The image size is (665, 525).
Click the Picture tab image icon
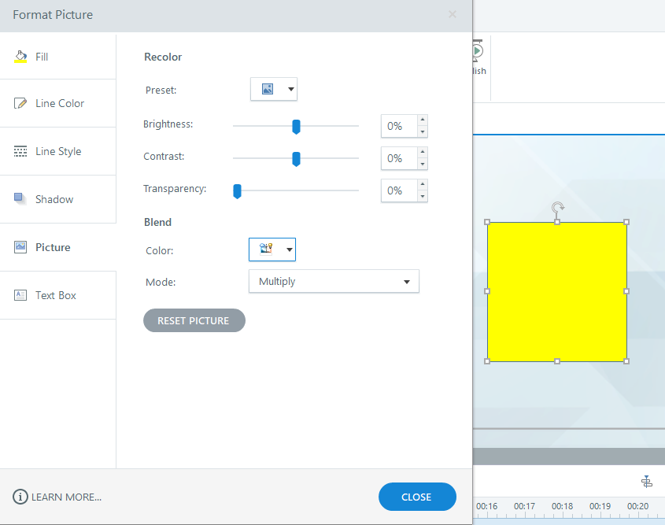[x=20, y=247]
